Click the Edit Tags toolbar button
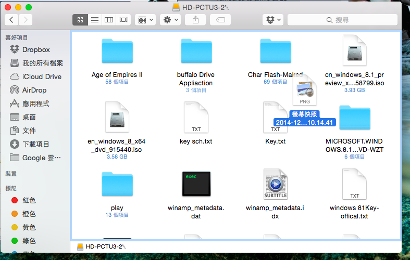The width and height of the screenshot is (410, 260). 220,20
